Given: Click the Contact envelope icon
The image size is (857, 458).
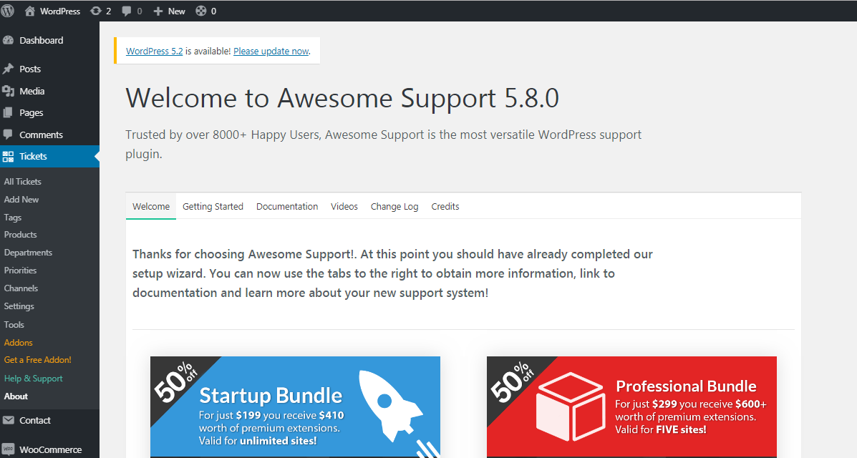Looking at the screenshot, I should point(8,420).
